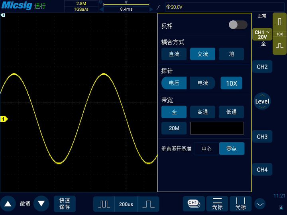Select 地 ground coupling
The image size is (287, 215).
coord(231,54)
